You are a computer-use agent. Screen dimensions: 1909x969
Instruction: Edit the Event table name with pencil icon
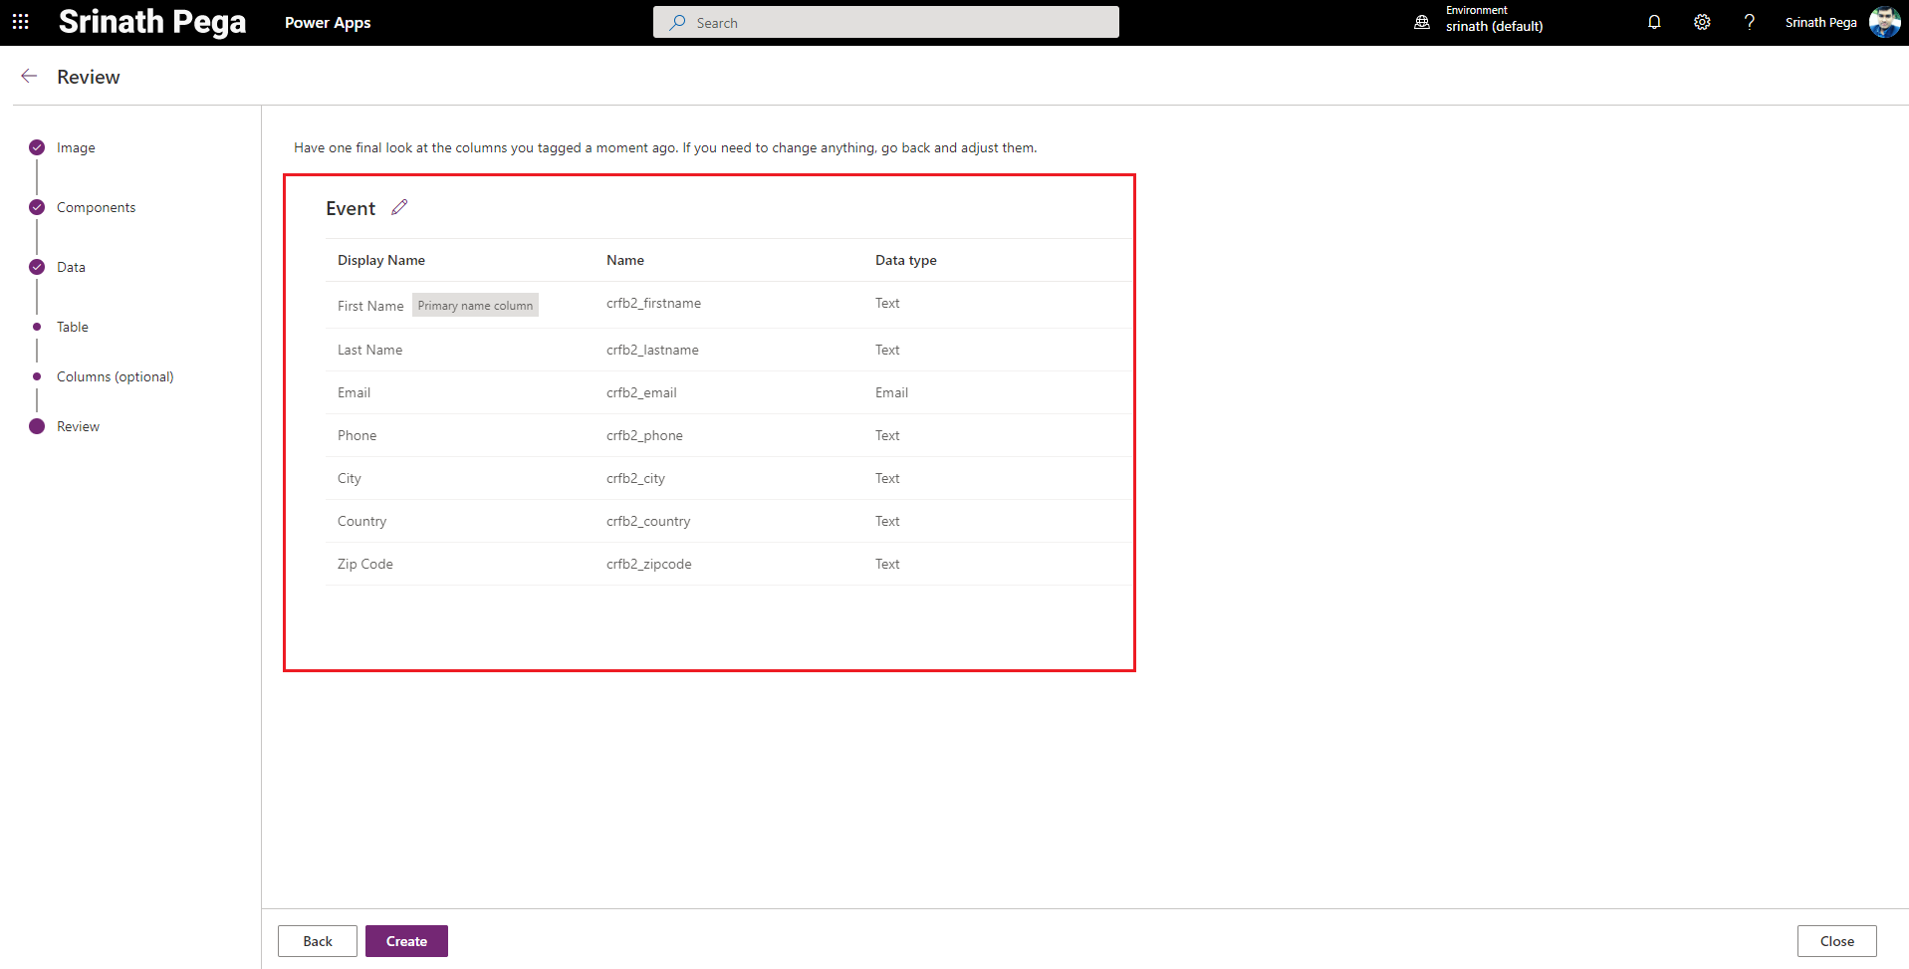pos(399,207)
